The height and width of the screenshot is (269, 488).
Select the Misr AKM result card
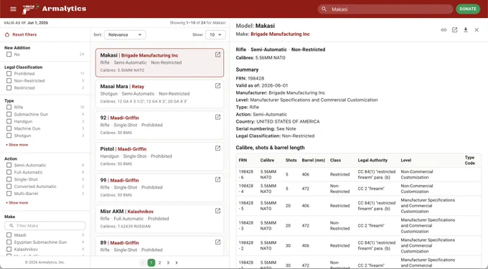159,219
